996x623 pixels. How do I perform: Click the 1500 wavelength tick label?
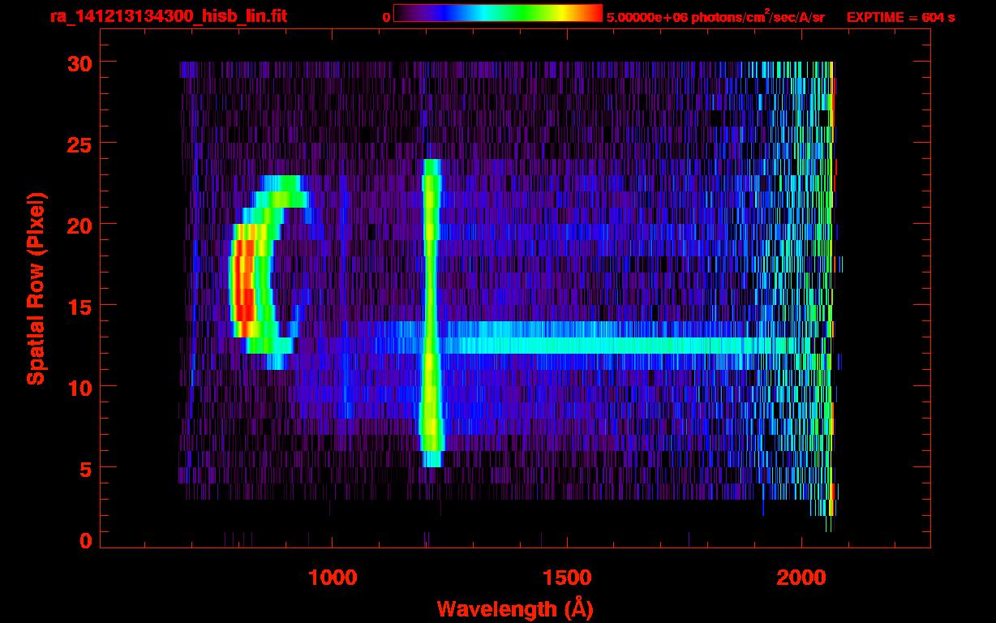pos(567,578)
